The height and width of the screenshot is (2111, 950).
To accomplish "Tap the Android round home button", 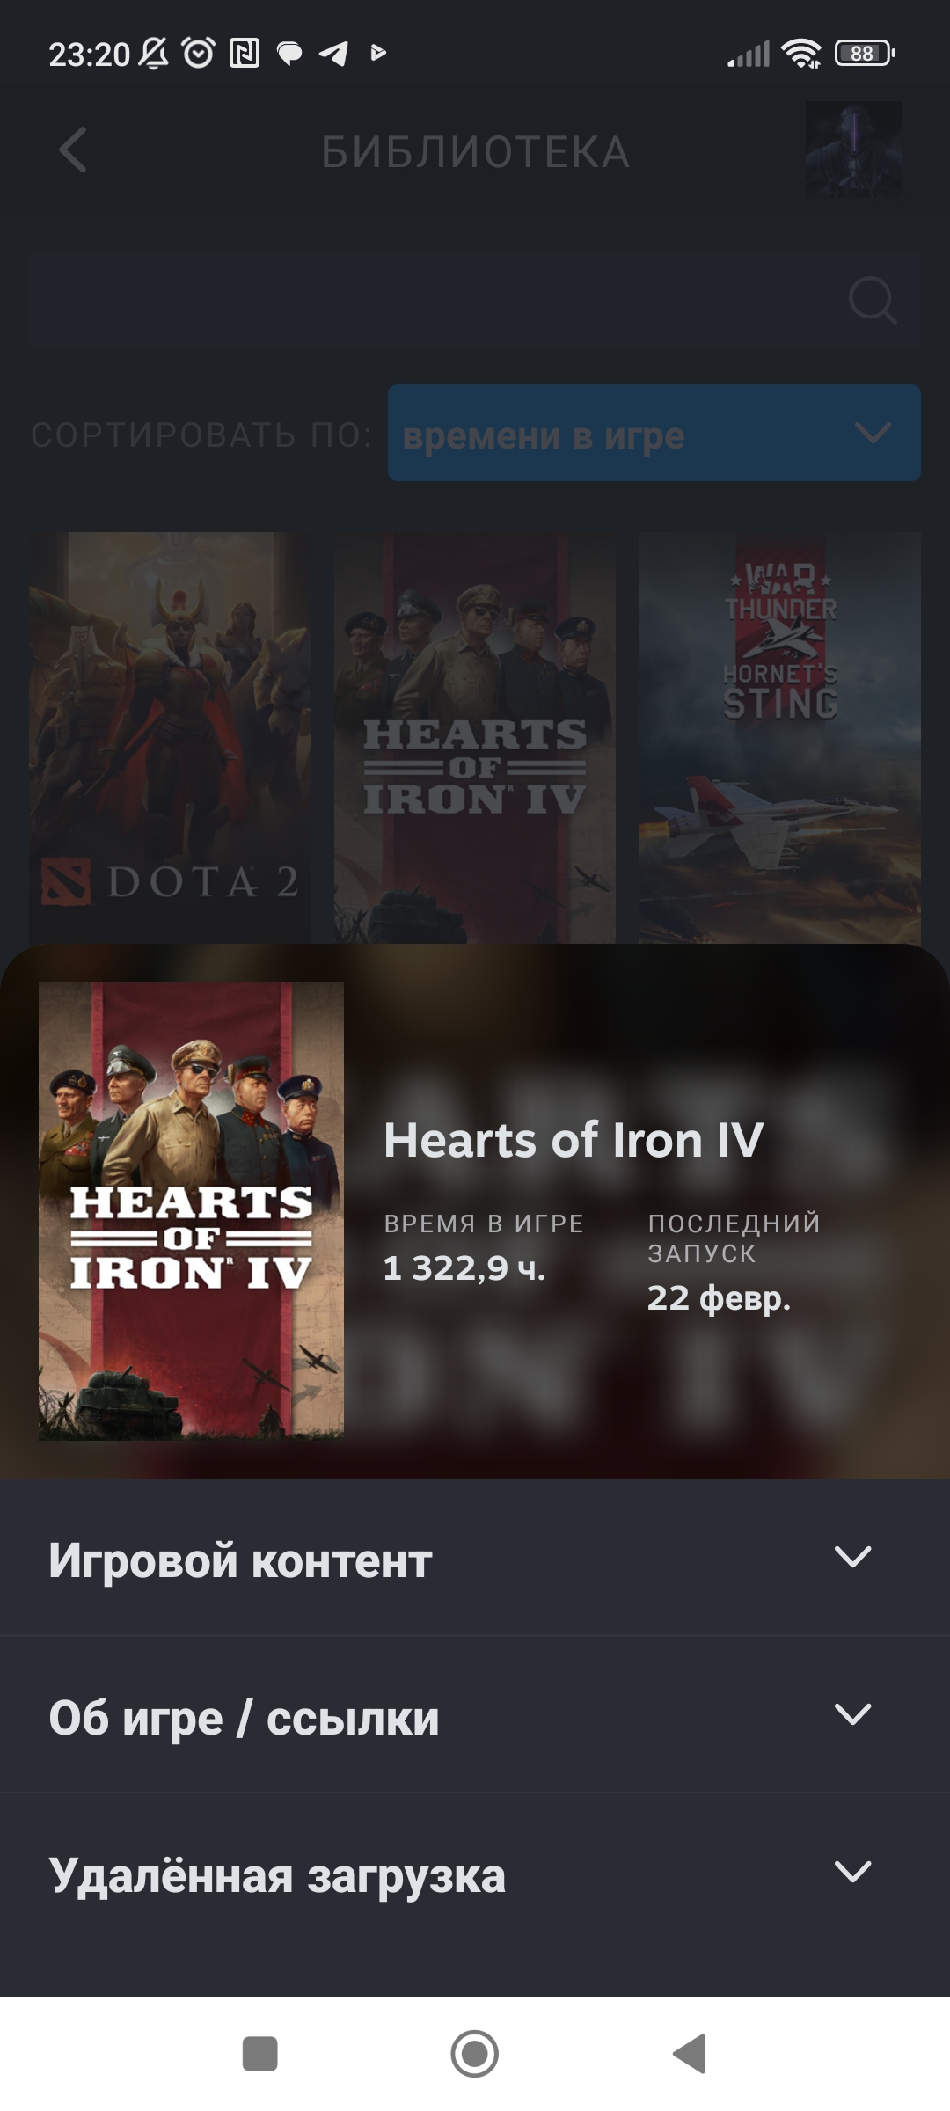I will tap(474, 2054).
